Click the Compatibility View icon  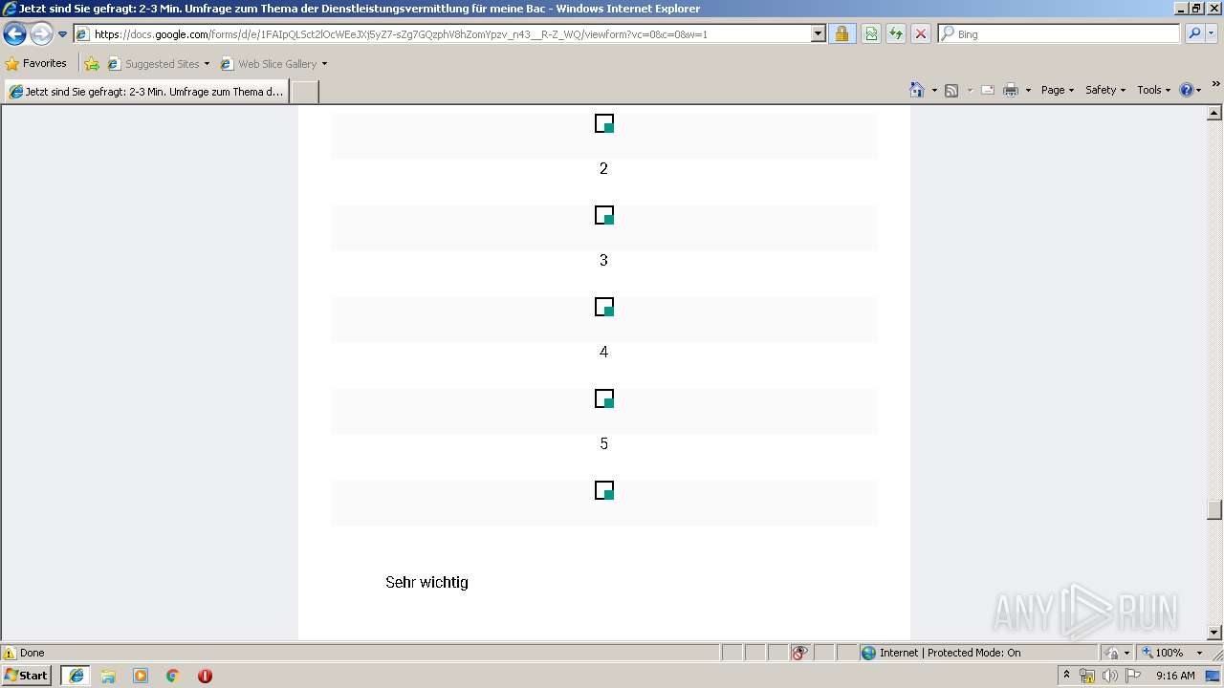(871, 34)
